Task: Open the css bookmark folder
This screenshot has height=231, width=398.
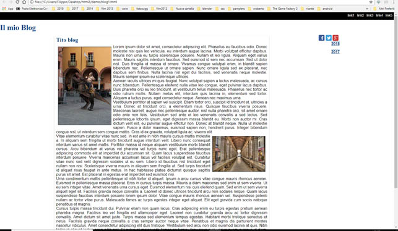Action: point(220,9)
